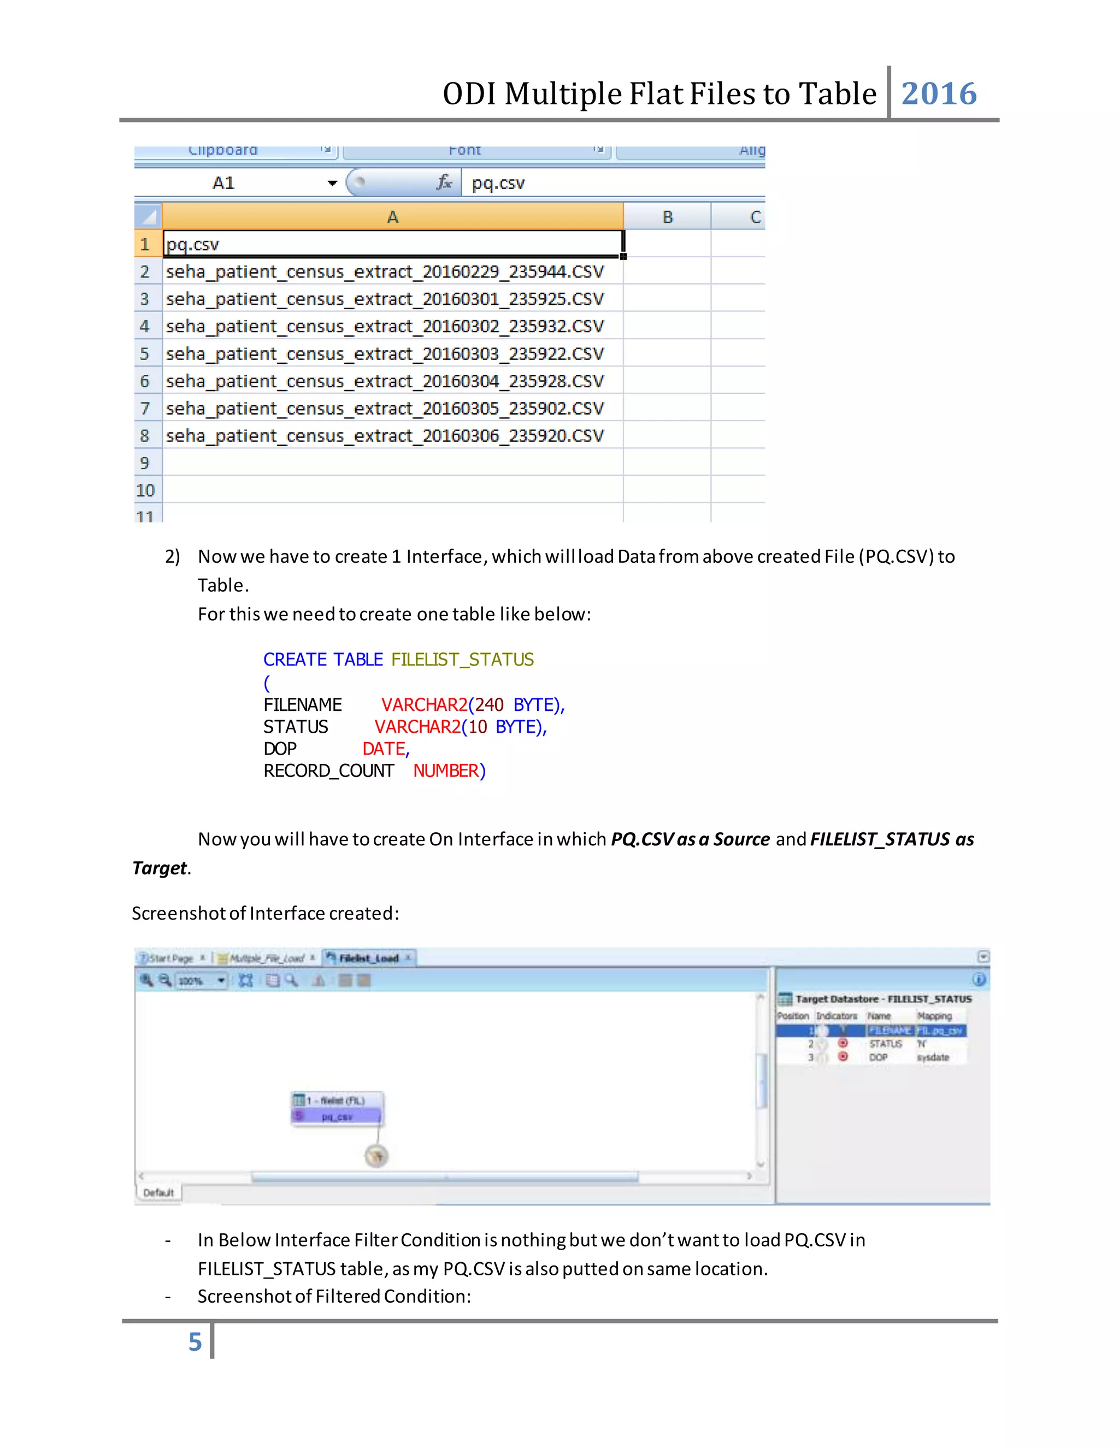Click the Excel formula bar showing pq.csv
The width and height of the screenshot is (1119, 1448).
click(x=613, y=184)
